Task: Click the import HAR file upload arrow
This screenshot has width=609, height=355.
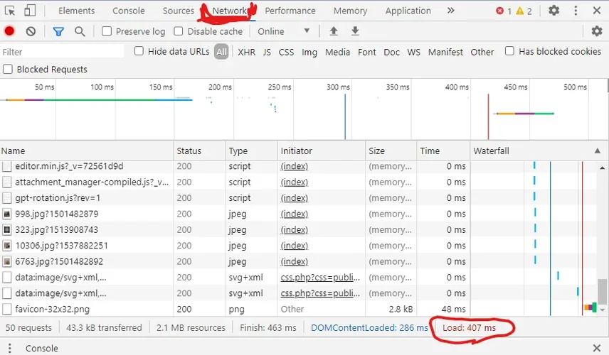Action: click(x=333, y=31)
